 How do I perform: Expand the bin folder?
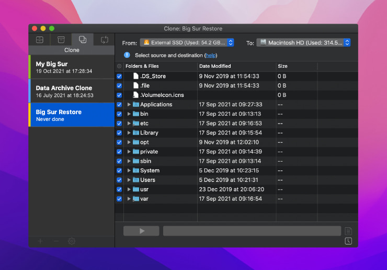coord(129,114)
